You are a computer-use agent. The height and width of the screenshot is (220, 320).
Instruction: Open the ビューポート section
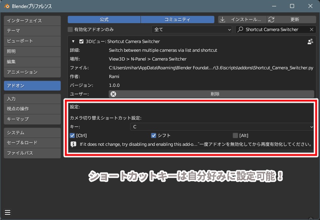pos(32,41)
